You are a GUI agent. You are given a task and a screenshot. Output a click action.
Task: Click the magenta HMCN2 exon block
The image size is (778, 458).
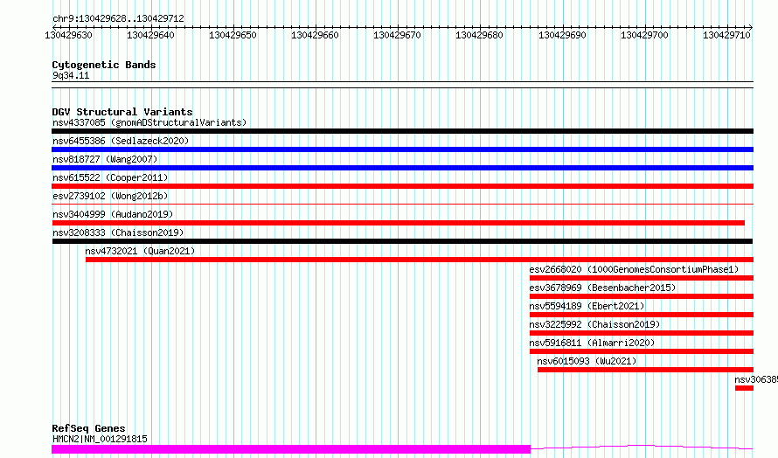coord(291,449)
